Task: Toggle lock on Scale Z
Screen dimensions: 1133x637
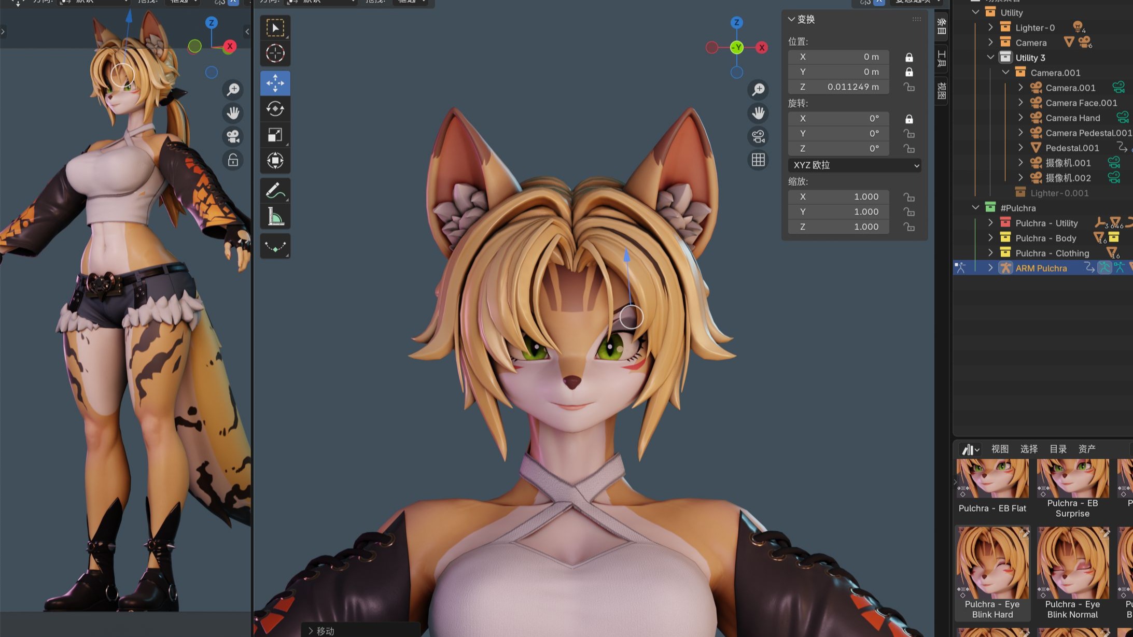Action: tap(909, 227)
